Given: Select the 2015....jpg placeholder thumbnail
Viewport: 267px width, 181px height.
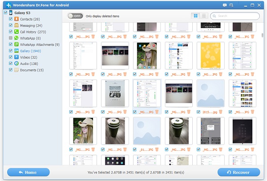Looking at the screenshot, I should (x=210, y=93).
